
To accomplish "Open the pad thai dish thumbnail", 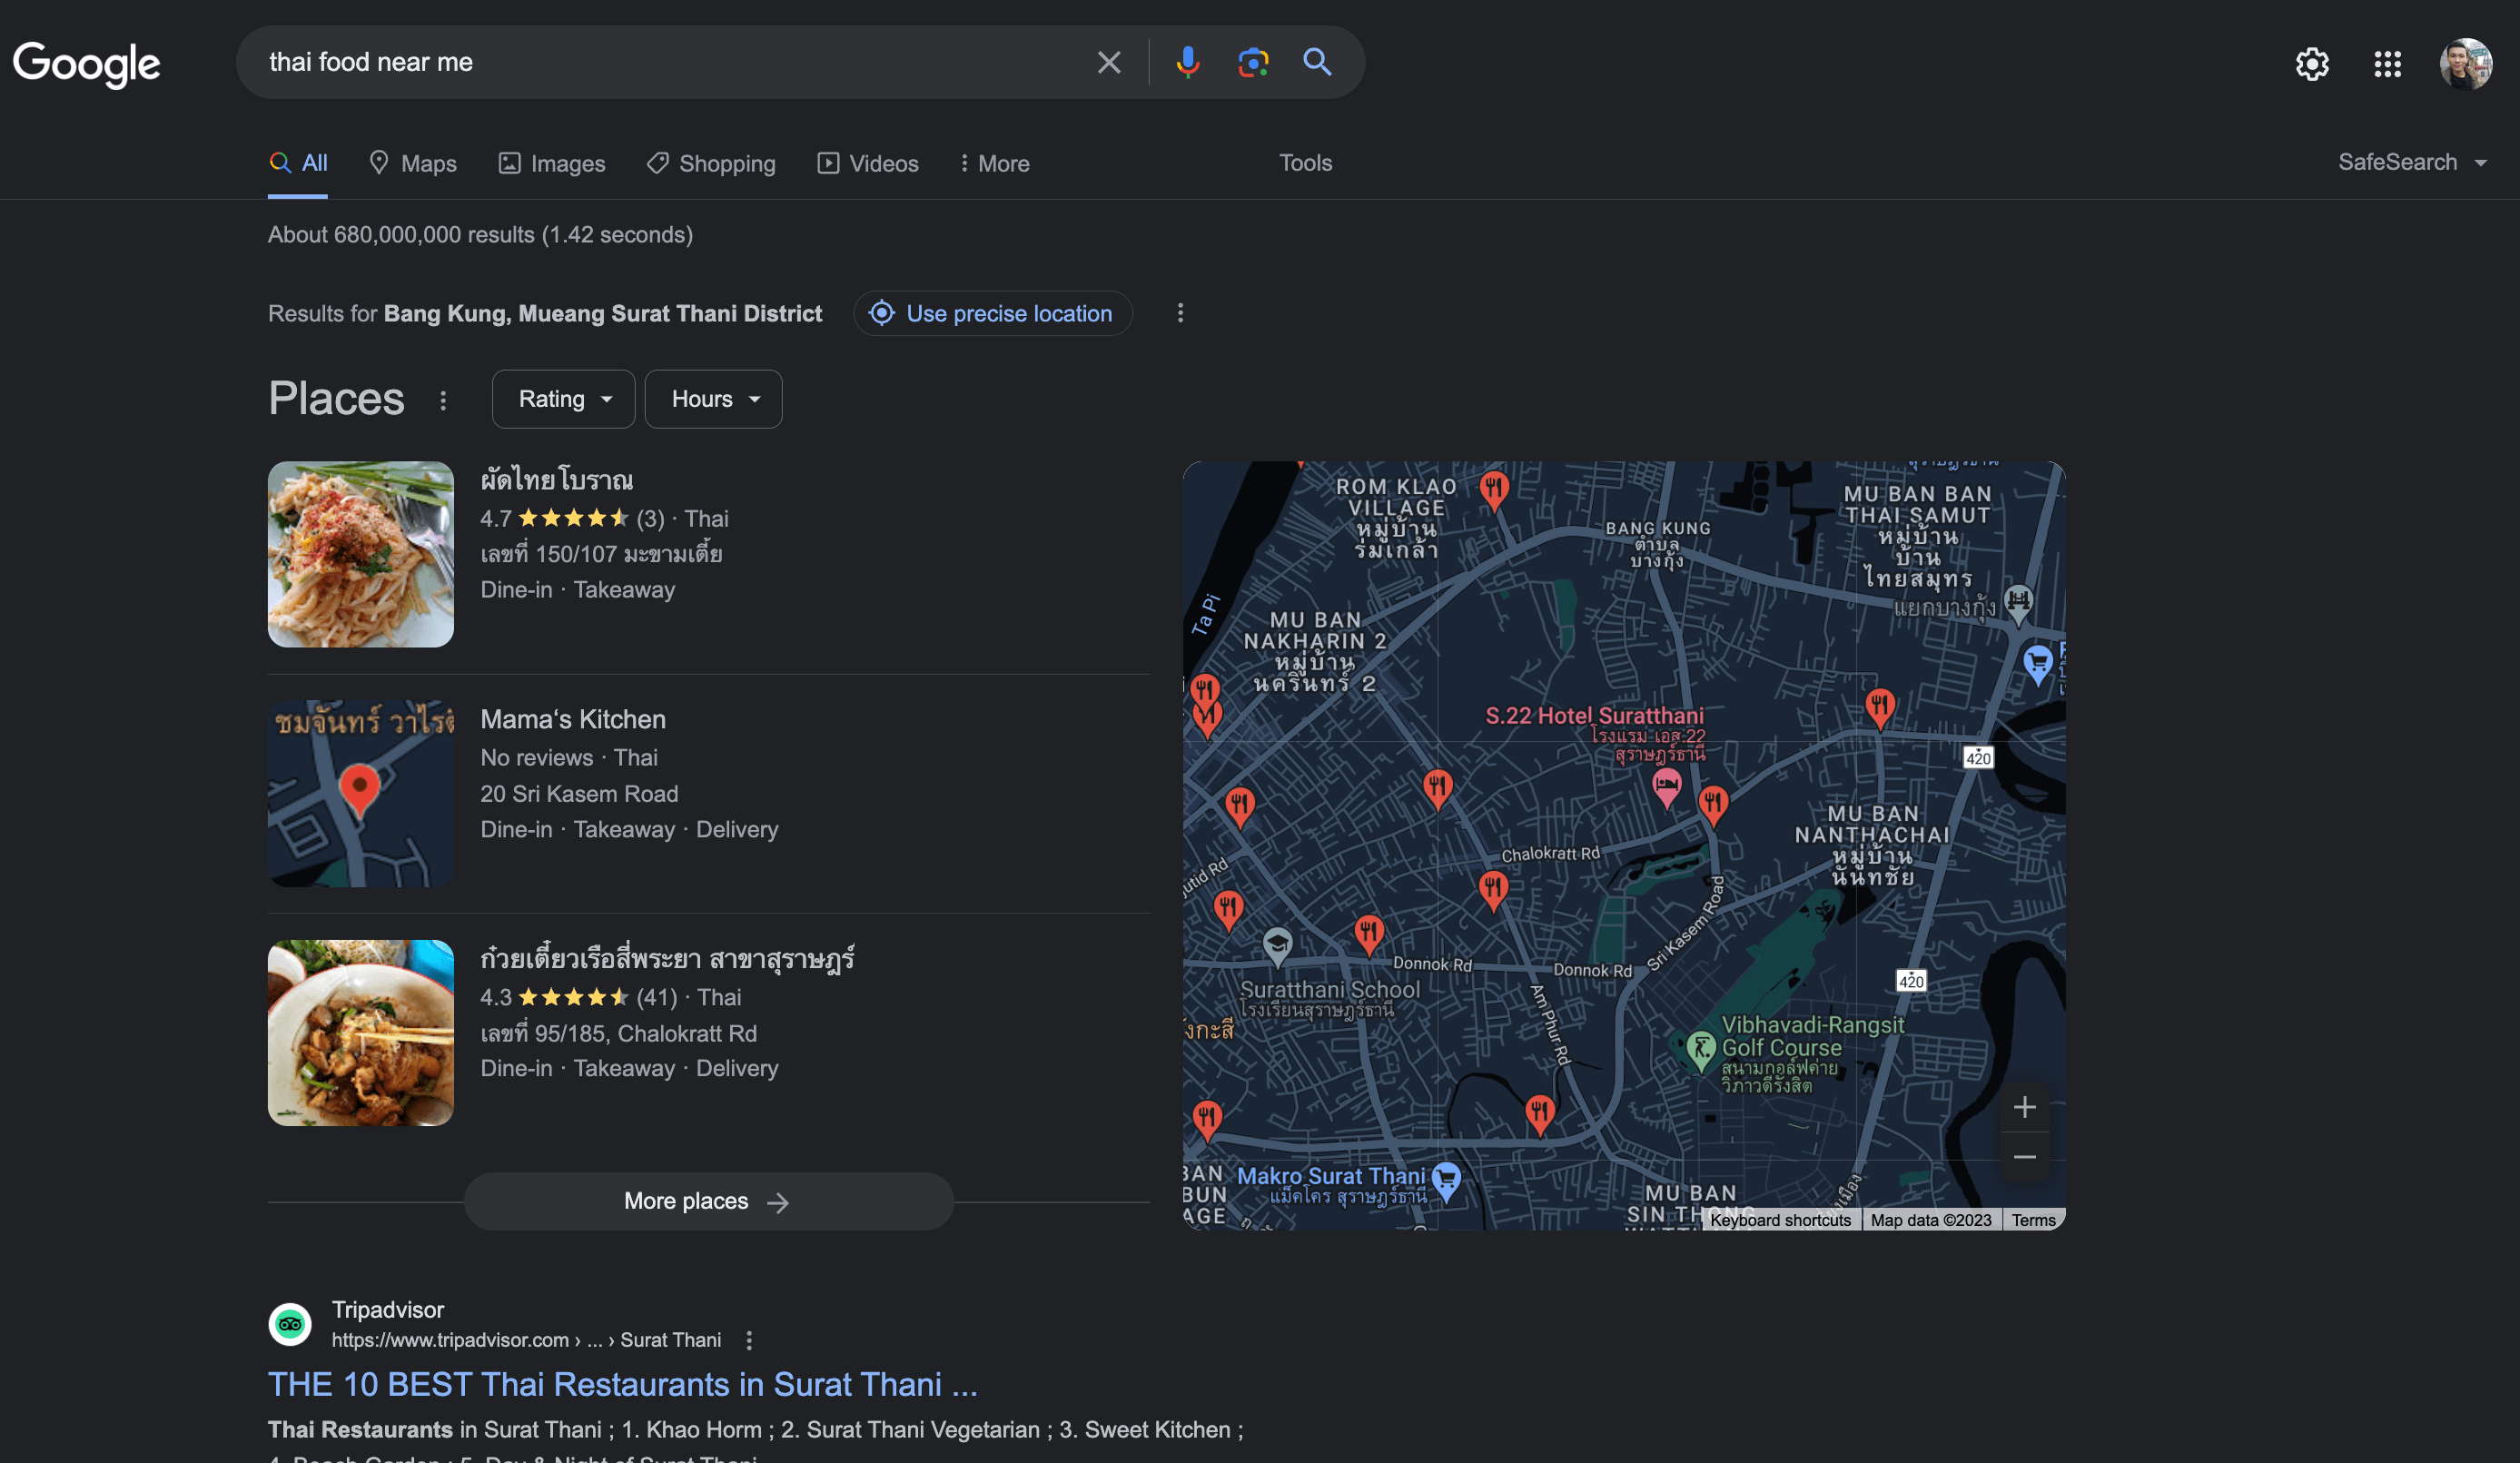I will [x=361, y=554].
